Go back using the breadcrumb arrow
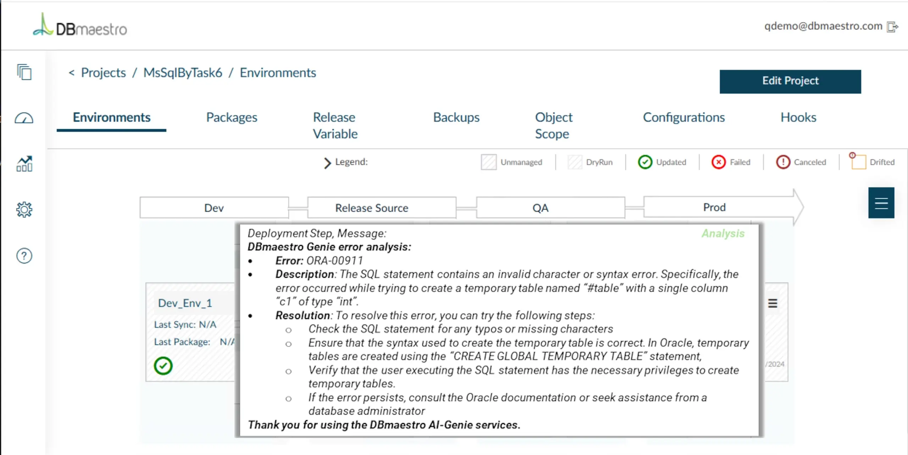The height and width of the screenshot is (455, 908). pyautogui.click(x=71, y=73)
